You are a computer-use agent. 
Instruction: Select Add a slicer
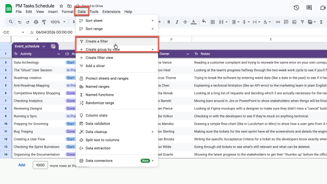(x=117, y=66)
